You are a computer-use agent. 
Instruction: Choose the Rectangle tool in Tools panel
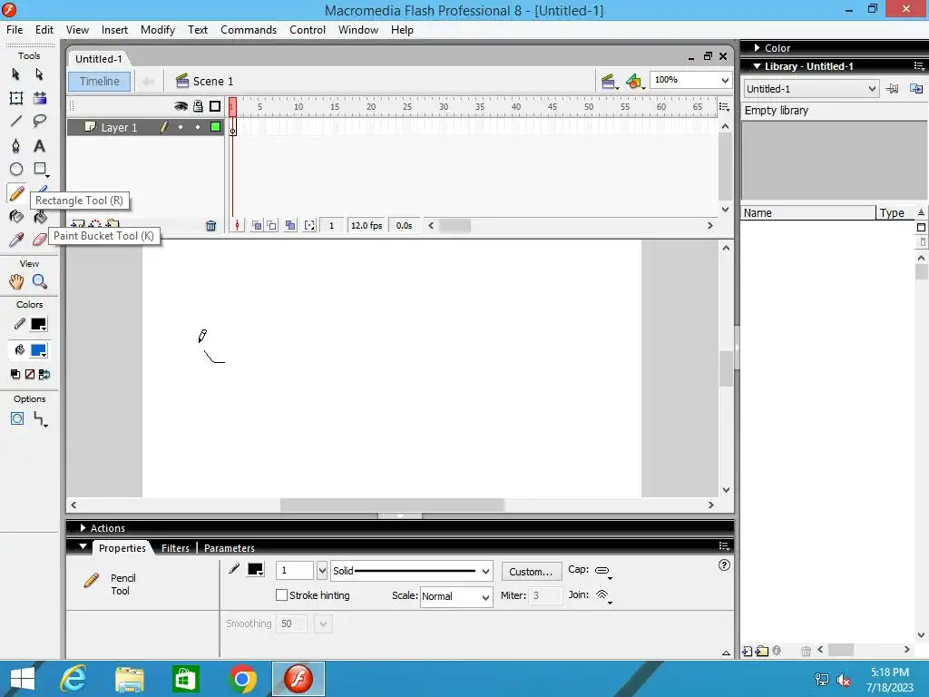tap(40, 169)
